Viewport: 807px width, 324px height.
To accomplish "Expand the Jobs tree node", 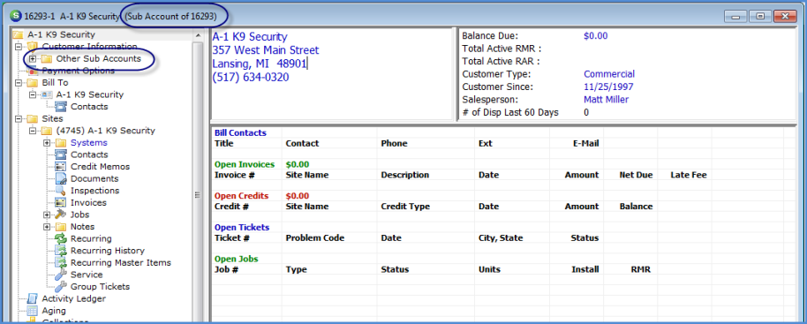I will click(47, 215).
